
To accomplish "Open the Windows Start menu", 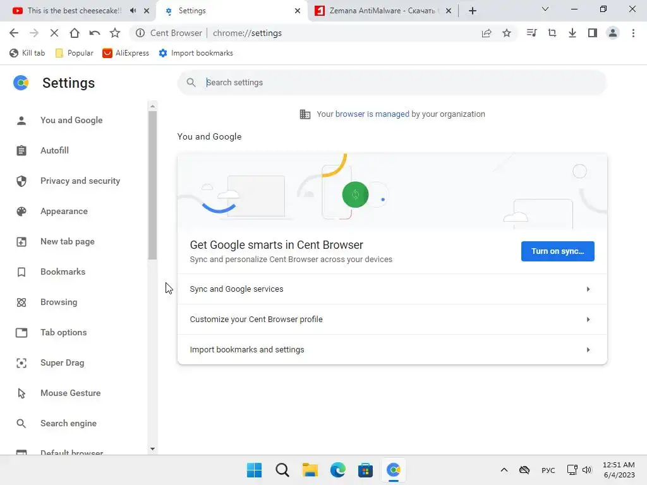I will point(254,470).
